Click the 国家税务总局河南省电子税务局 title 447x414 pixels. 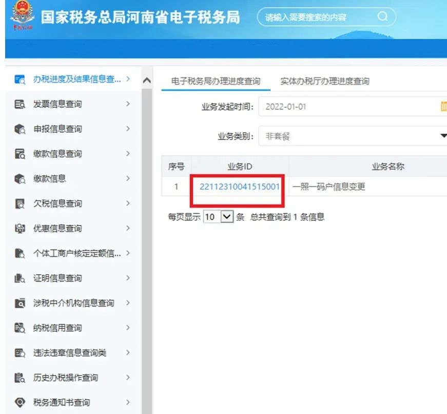click(x=140, y=17)
